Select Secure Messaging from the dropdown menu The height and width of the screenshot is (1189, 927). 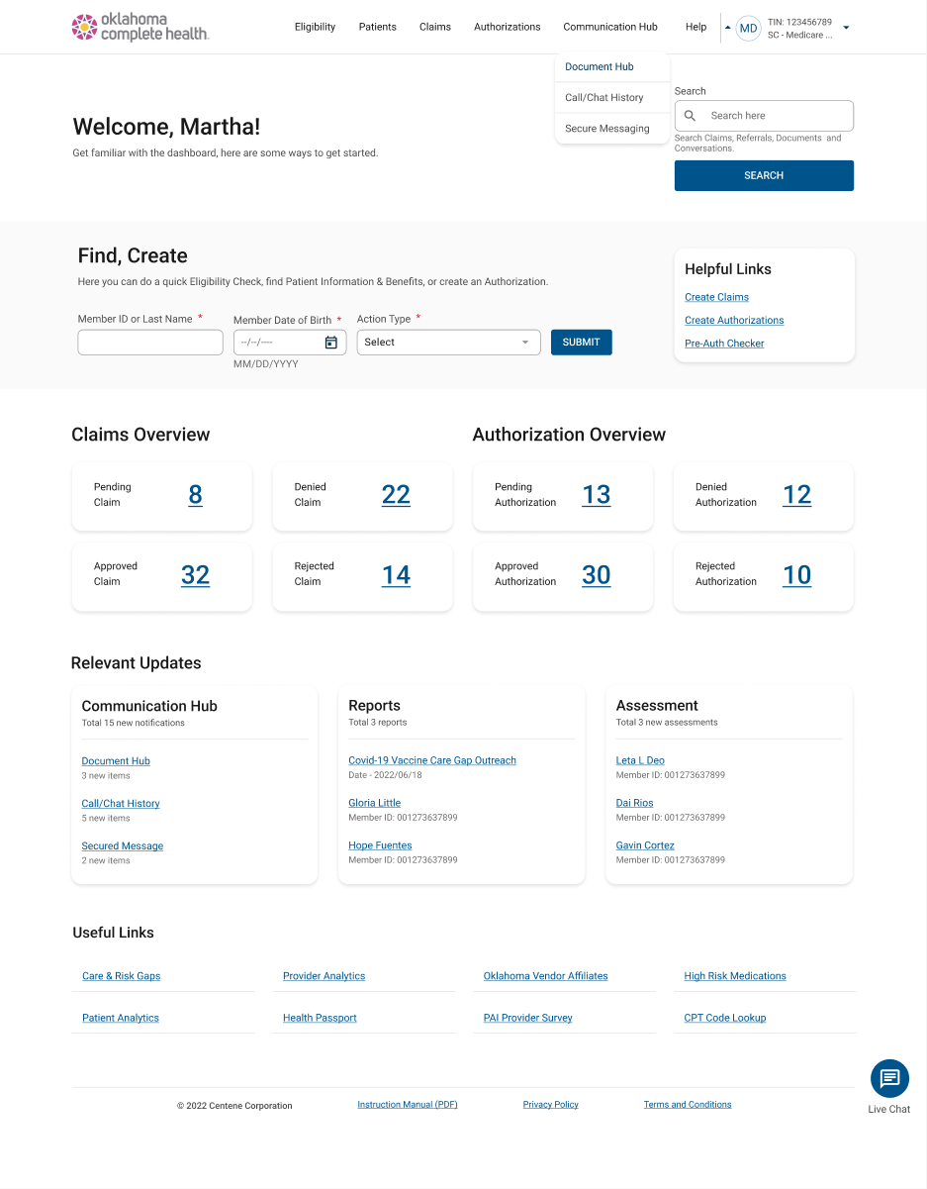point(607,129)
